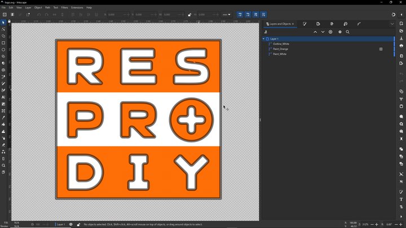406x228 pixels.
Task: Select the Paint_White object row
Action: click(328, 54)
